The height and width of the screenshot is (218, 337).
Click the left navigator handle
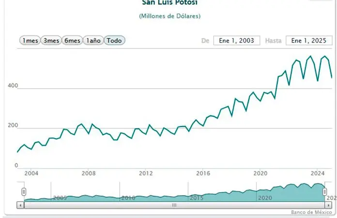pos(23,192)
